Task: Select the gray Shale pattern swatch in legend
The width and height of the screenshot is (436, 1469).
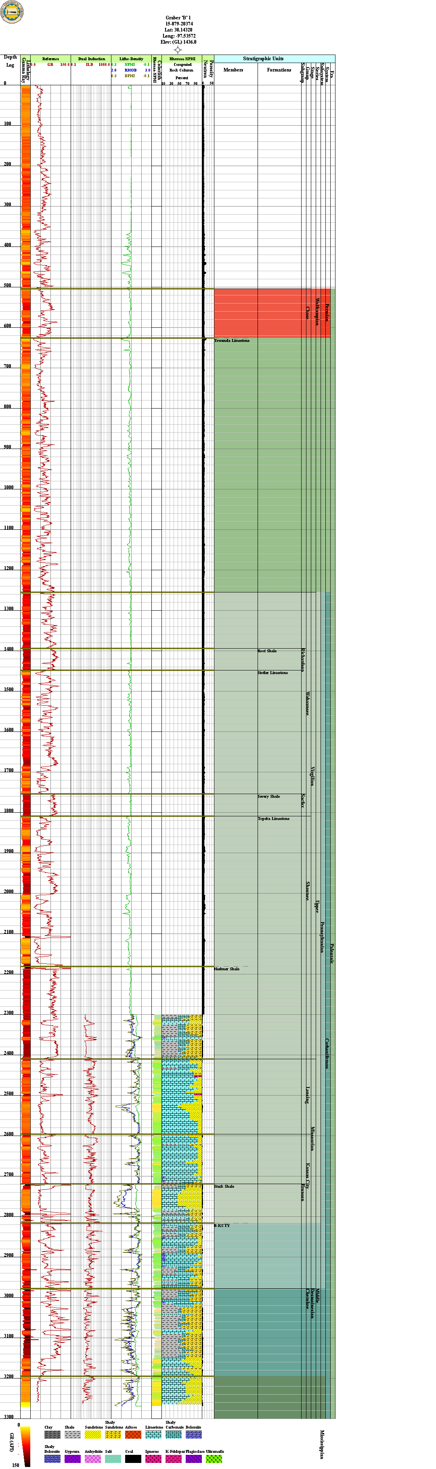Action: point(72,1434)
